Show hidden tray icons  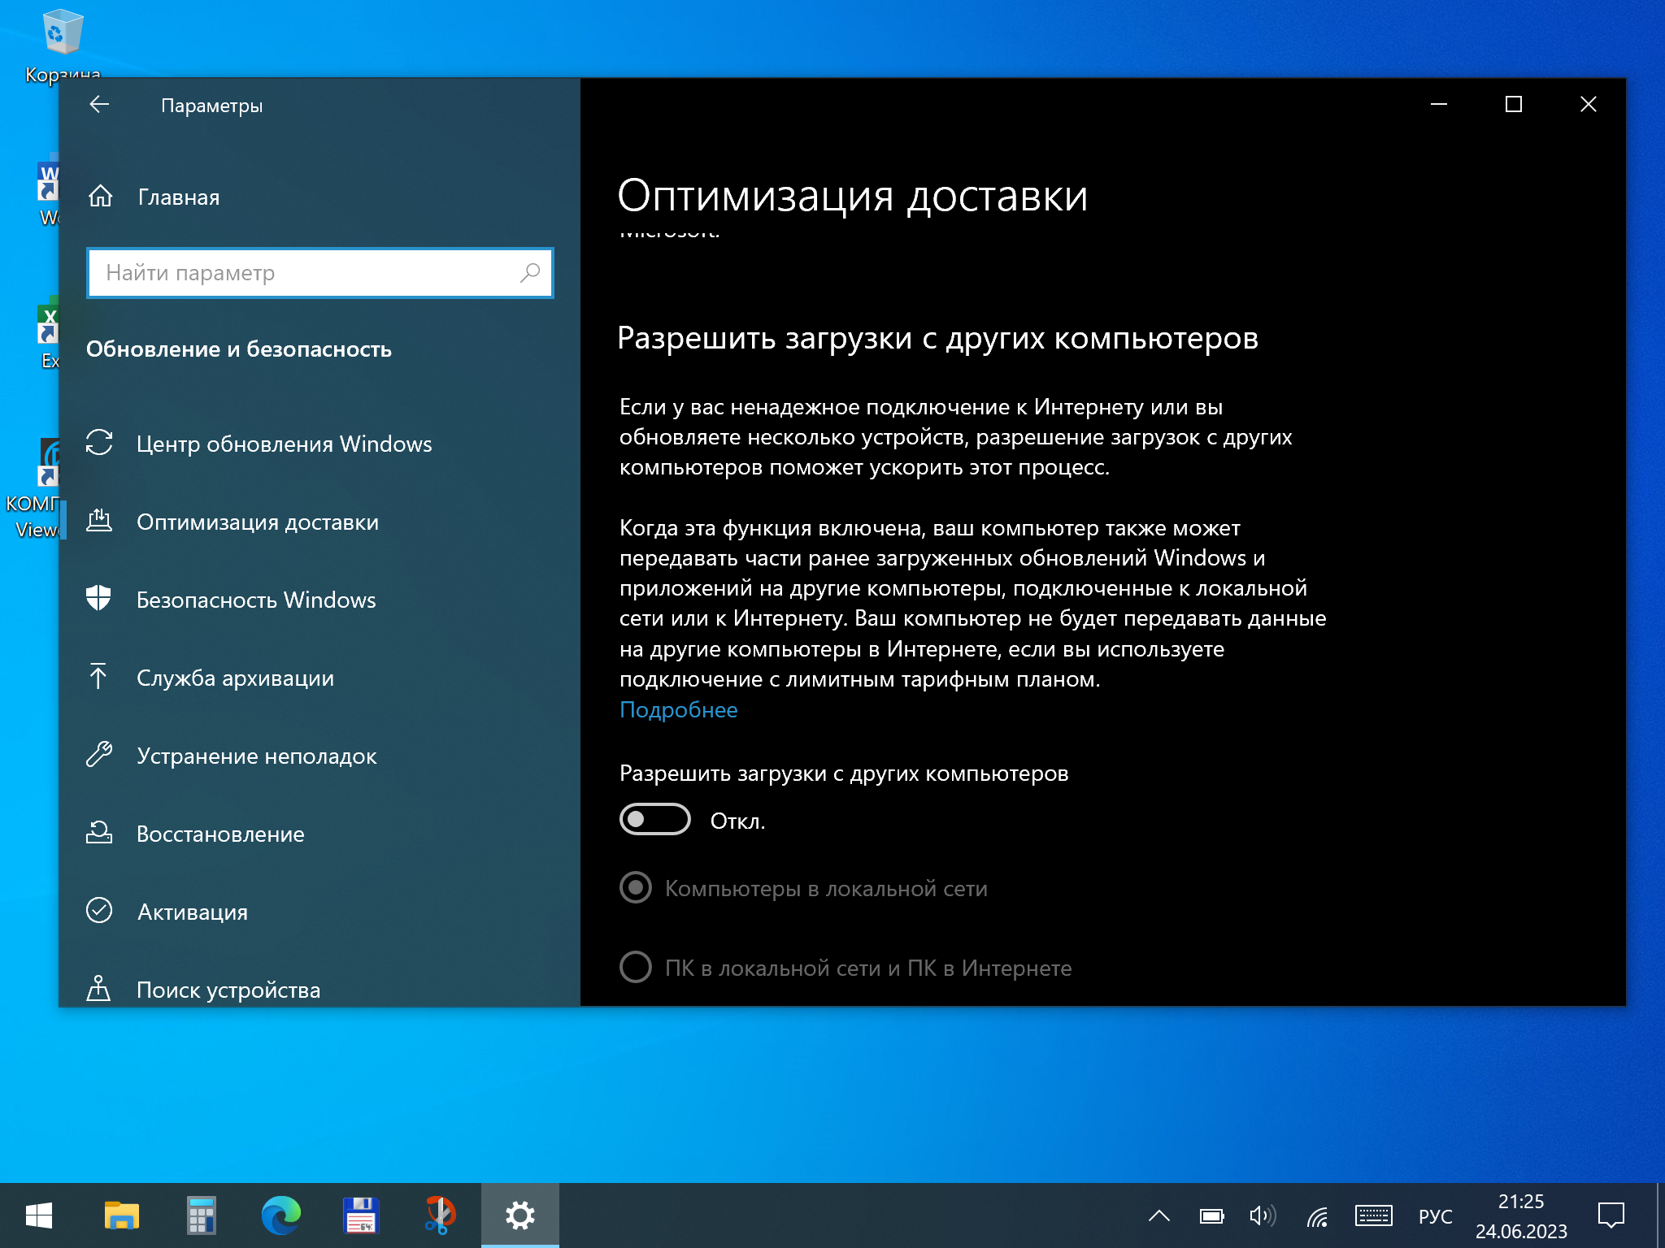(1159, 1215)
